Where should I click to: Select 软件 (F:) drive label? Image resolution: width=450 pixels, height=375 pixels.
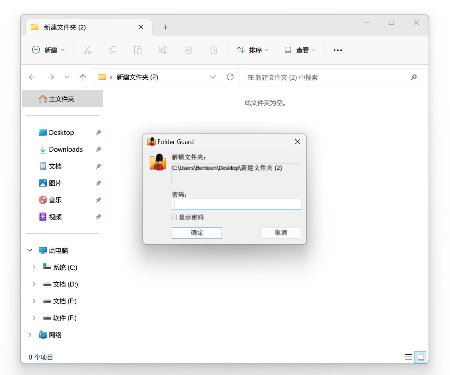pyautogui.click(x=65, y=318)
